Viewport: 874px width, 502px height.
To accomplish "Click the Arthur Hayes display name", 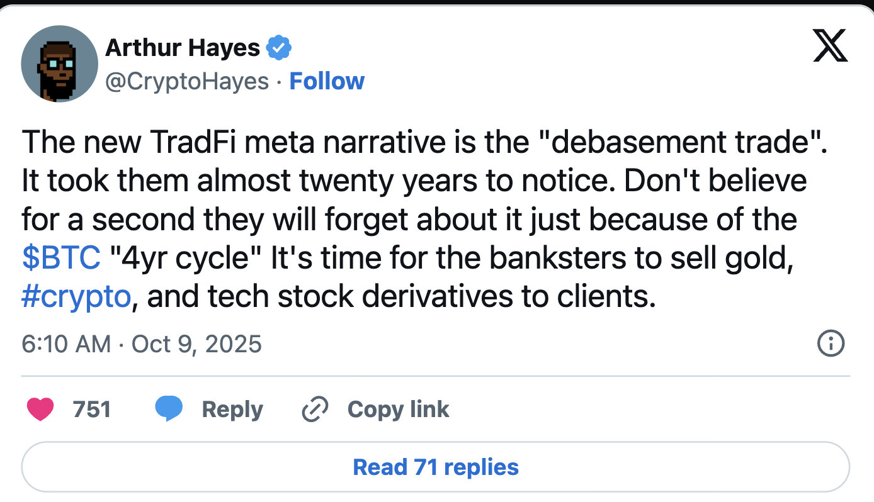I will [x=183, y=48].
